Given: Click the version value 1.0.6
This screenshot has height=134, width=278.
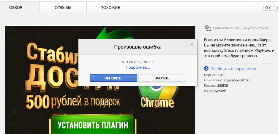Looking at the screenshot, I should point(221,75).
